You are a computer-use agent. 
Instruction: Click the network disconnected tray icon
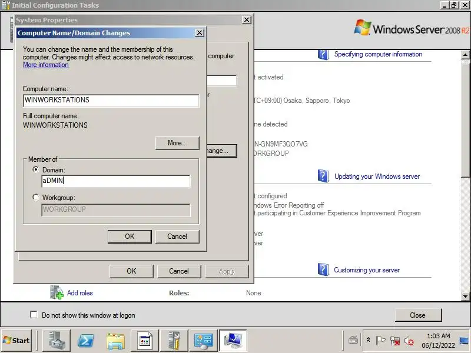pyautogui.click(x=394, y=341)
